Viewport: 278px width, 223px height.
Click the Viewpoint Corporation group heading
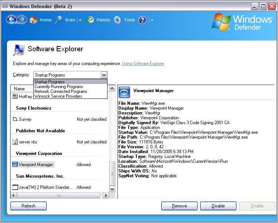(x=39, y=153)
